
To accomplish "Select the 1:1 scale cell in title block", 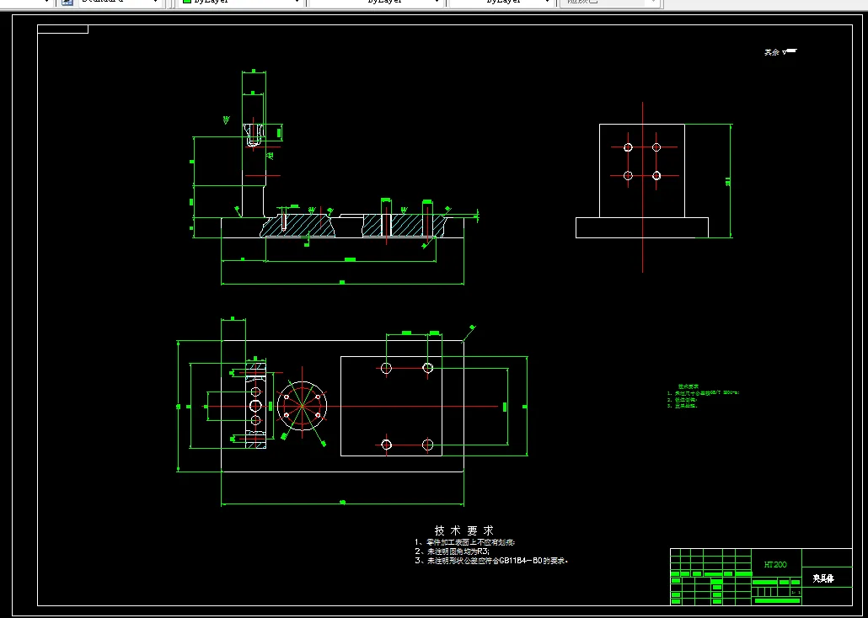I will [x=796, y=593].
